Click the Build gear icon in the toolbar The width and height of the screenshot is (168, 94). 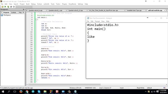2,7
